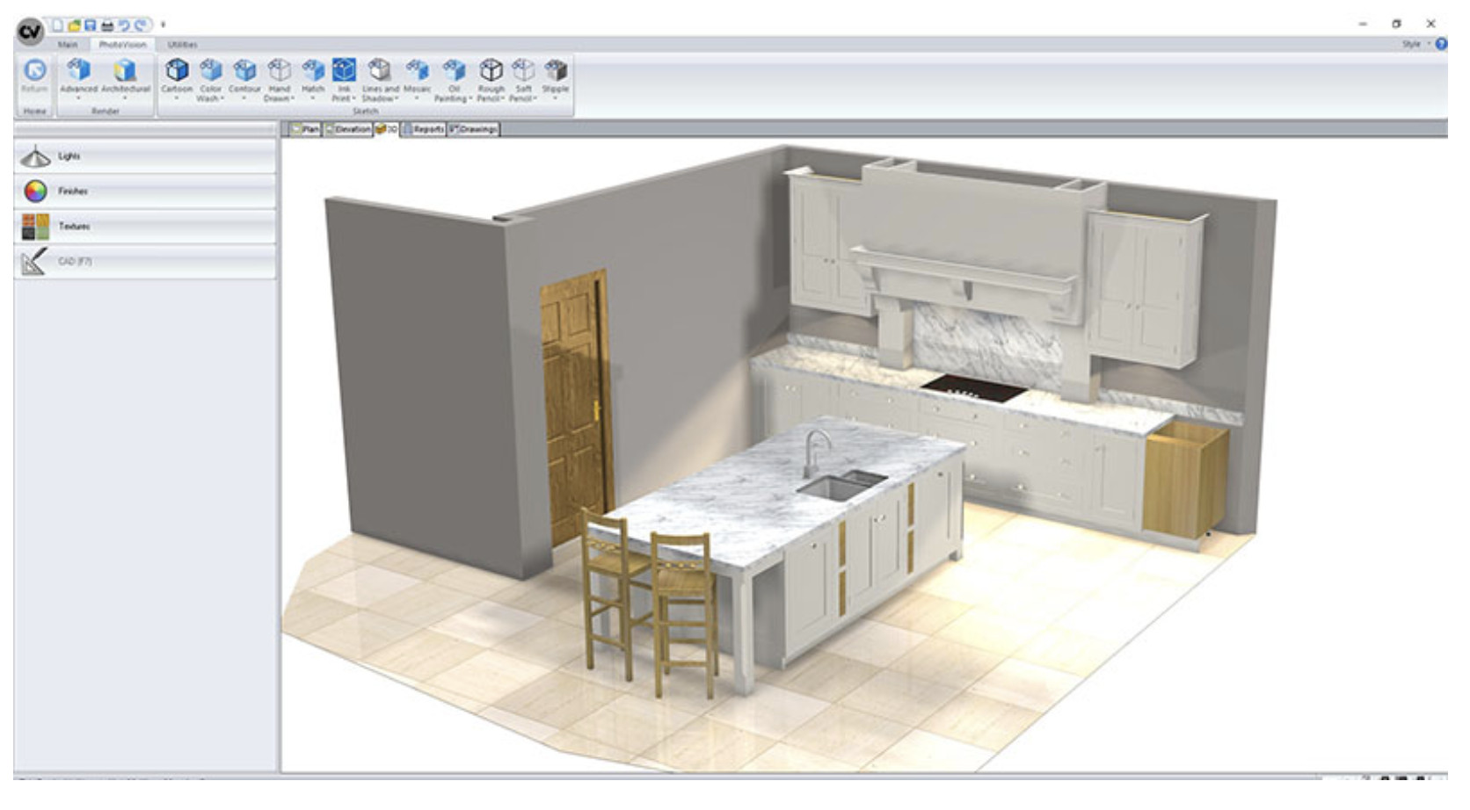Viewport: 1470px width, 810px height.
Task: Switch to the Drawings tab
Action: click(474, 129)
